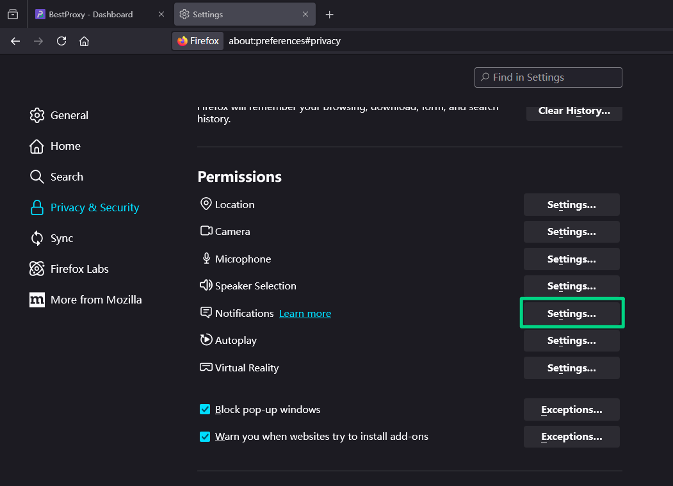
Task: Click the Firefox identity badge in address bar
Action: 198,41
